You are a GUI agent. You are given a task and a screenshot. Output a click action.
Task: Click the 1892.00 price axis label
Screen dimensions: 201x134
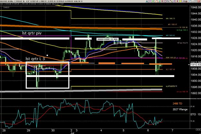point(196,93)
